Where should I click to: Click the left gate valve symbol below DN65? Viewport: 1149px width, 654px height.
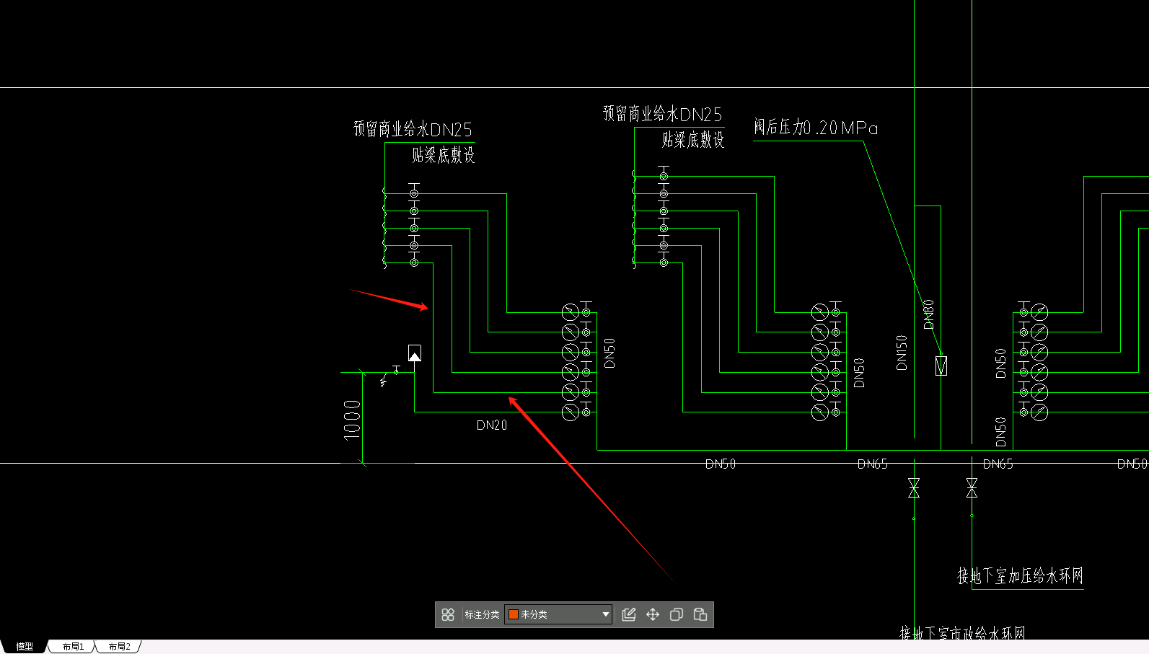click(914, 488)
